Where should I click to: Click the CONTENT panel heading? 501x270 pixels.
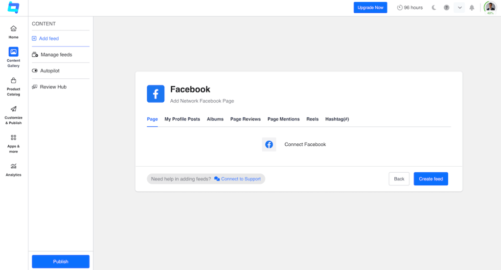tap(44, 23)
